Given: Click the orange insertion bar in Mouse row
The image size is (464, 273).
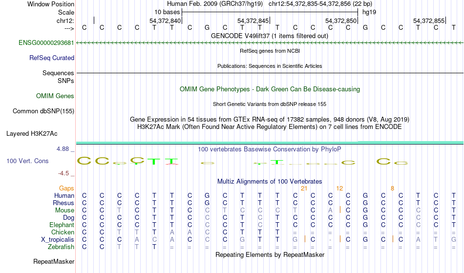Looking at the screenshot, I should pyautogui.click(x=340, y=210).
